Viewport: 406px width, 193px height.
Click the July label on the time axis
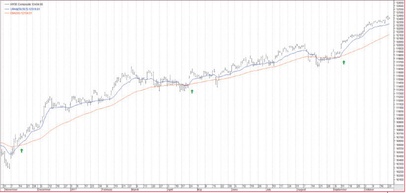pyautogui.click(x=269, y=189)
